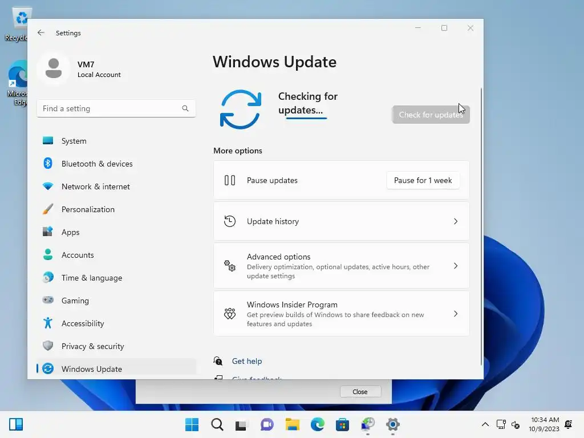Show hidden icons tray chevron
Image resolution: width=584 pixels, height=438 pixels.
point(485,424)
